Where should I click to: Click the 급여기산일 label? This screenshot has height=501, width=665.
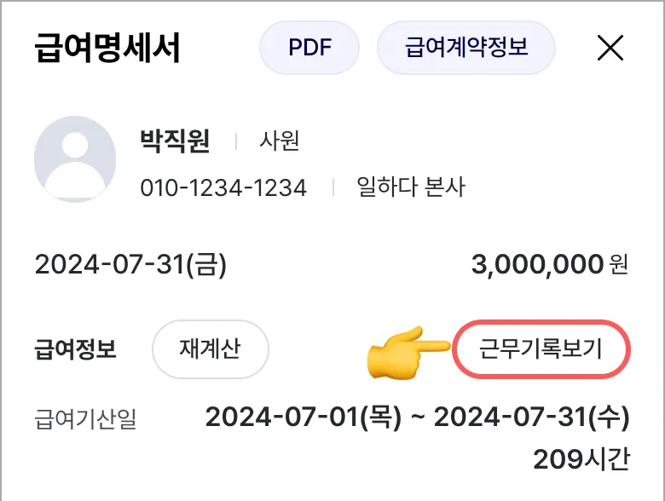(85, 418)
